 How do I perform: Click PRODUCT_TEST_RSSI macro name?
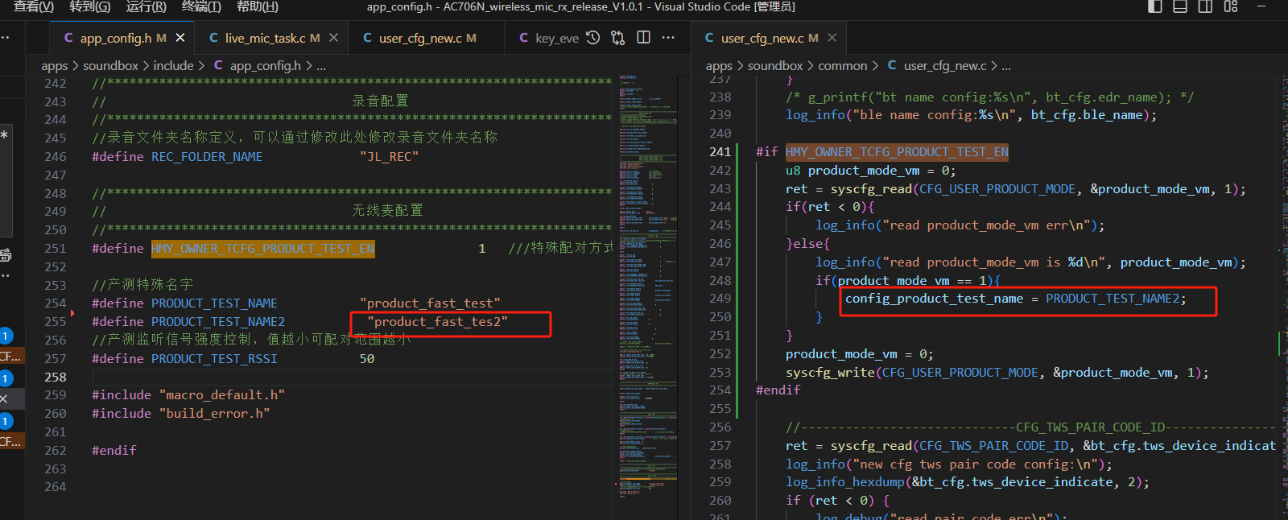coord(214,359)
